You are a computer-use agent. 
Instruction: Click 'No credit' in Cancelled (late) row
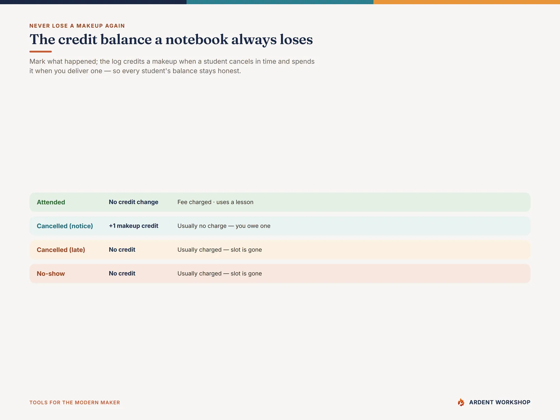point(122,250)
